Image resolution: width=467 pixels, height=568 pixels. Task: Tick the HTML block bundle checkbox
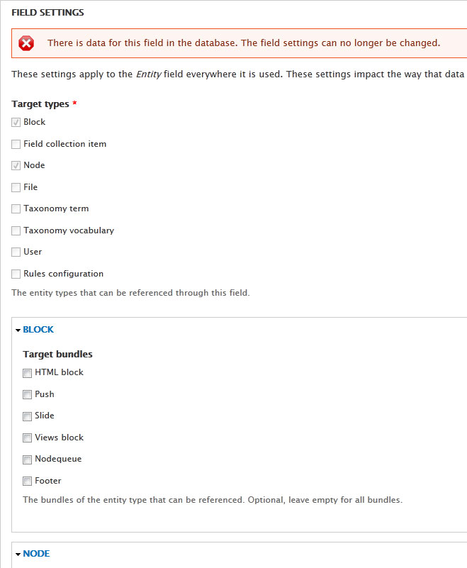click(27, 373)
